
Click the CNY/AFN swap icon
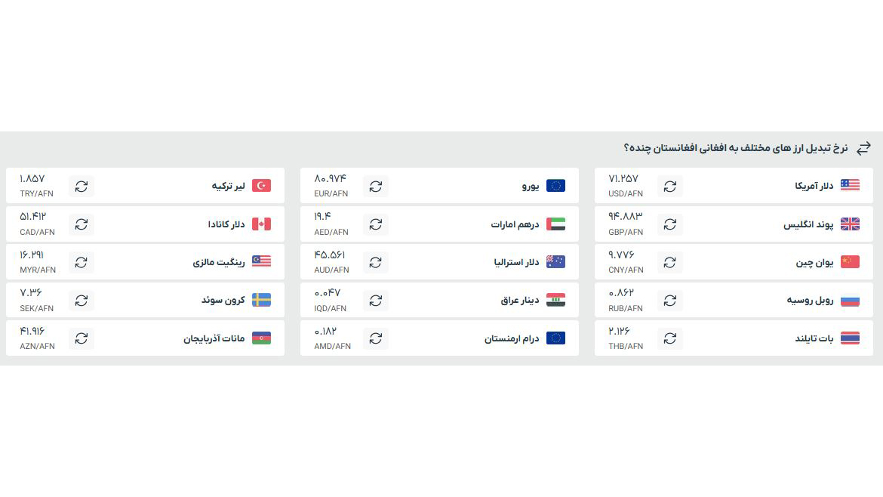(x=669, y=263)
